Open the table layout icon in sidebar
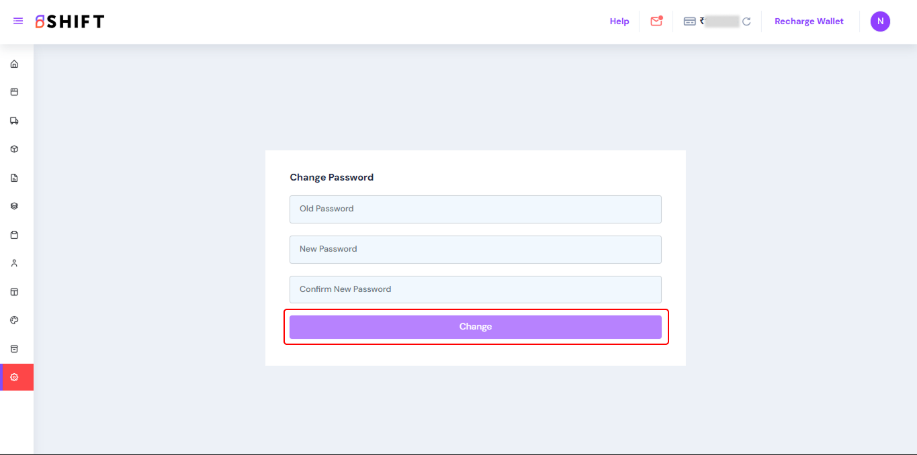This screenshot has width=917, height=455. coord(14,292)
